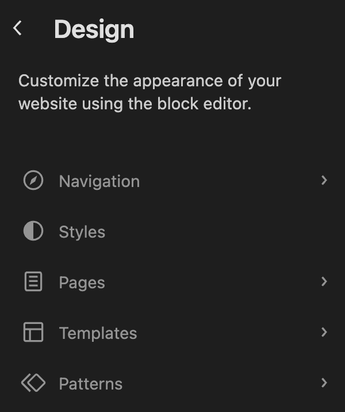This screenshot has height=412, width=345.
Task: Click the Patterns diamond icon
Action: pyautogui.click(x=33, y=383)
